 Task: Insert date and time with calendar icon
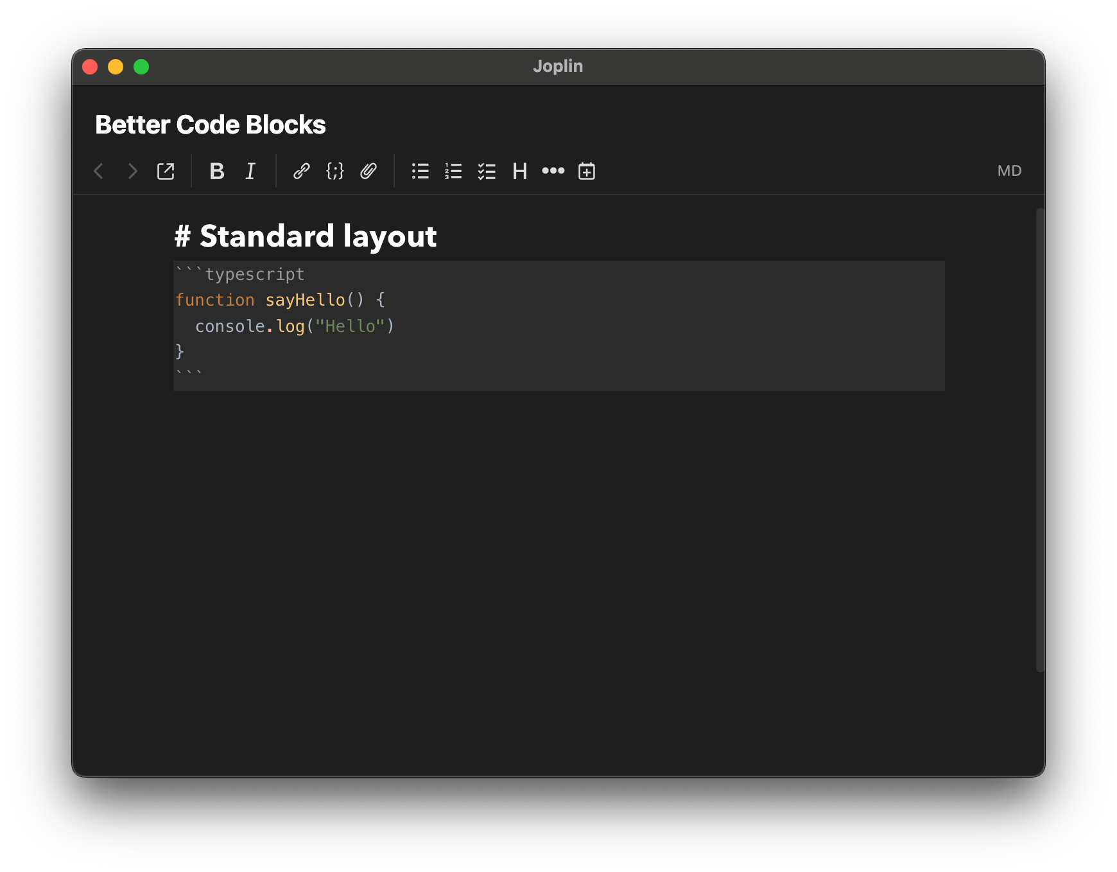pyautogui.click(x=587, y=171)
